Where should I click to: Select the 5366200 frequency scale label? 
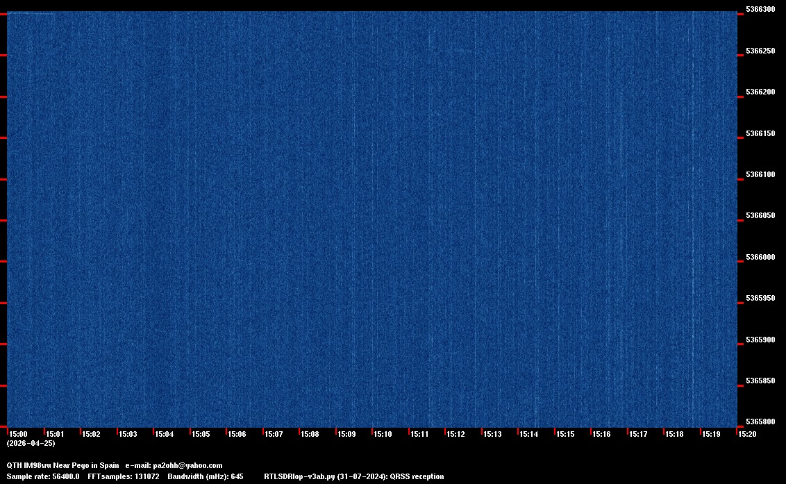pos(760,92)
